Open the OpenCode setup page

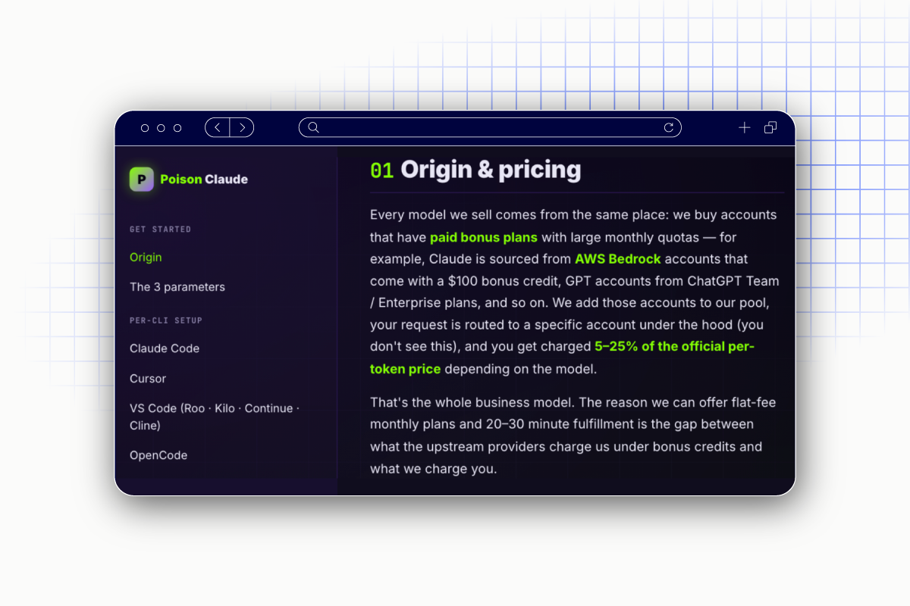pos(158,455)
